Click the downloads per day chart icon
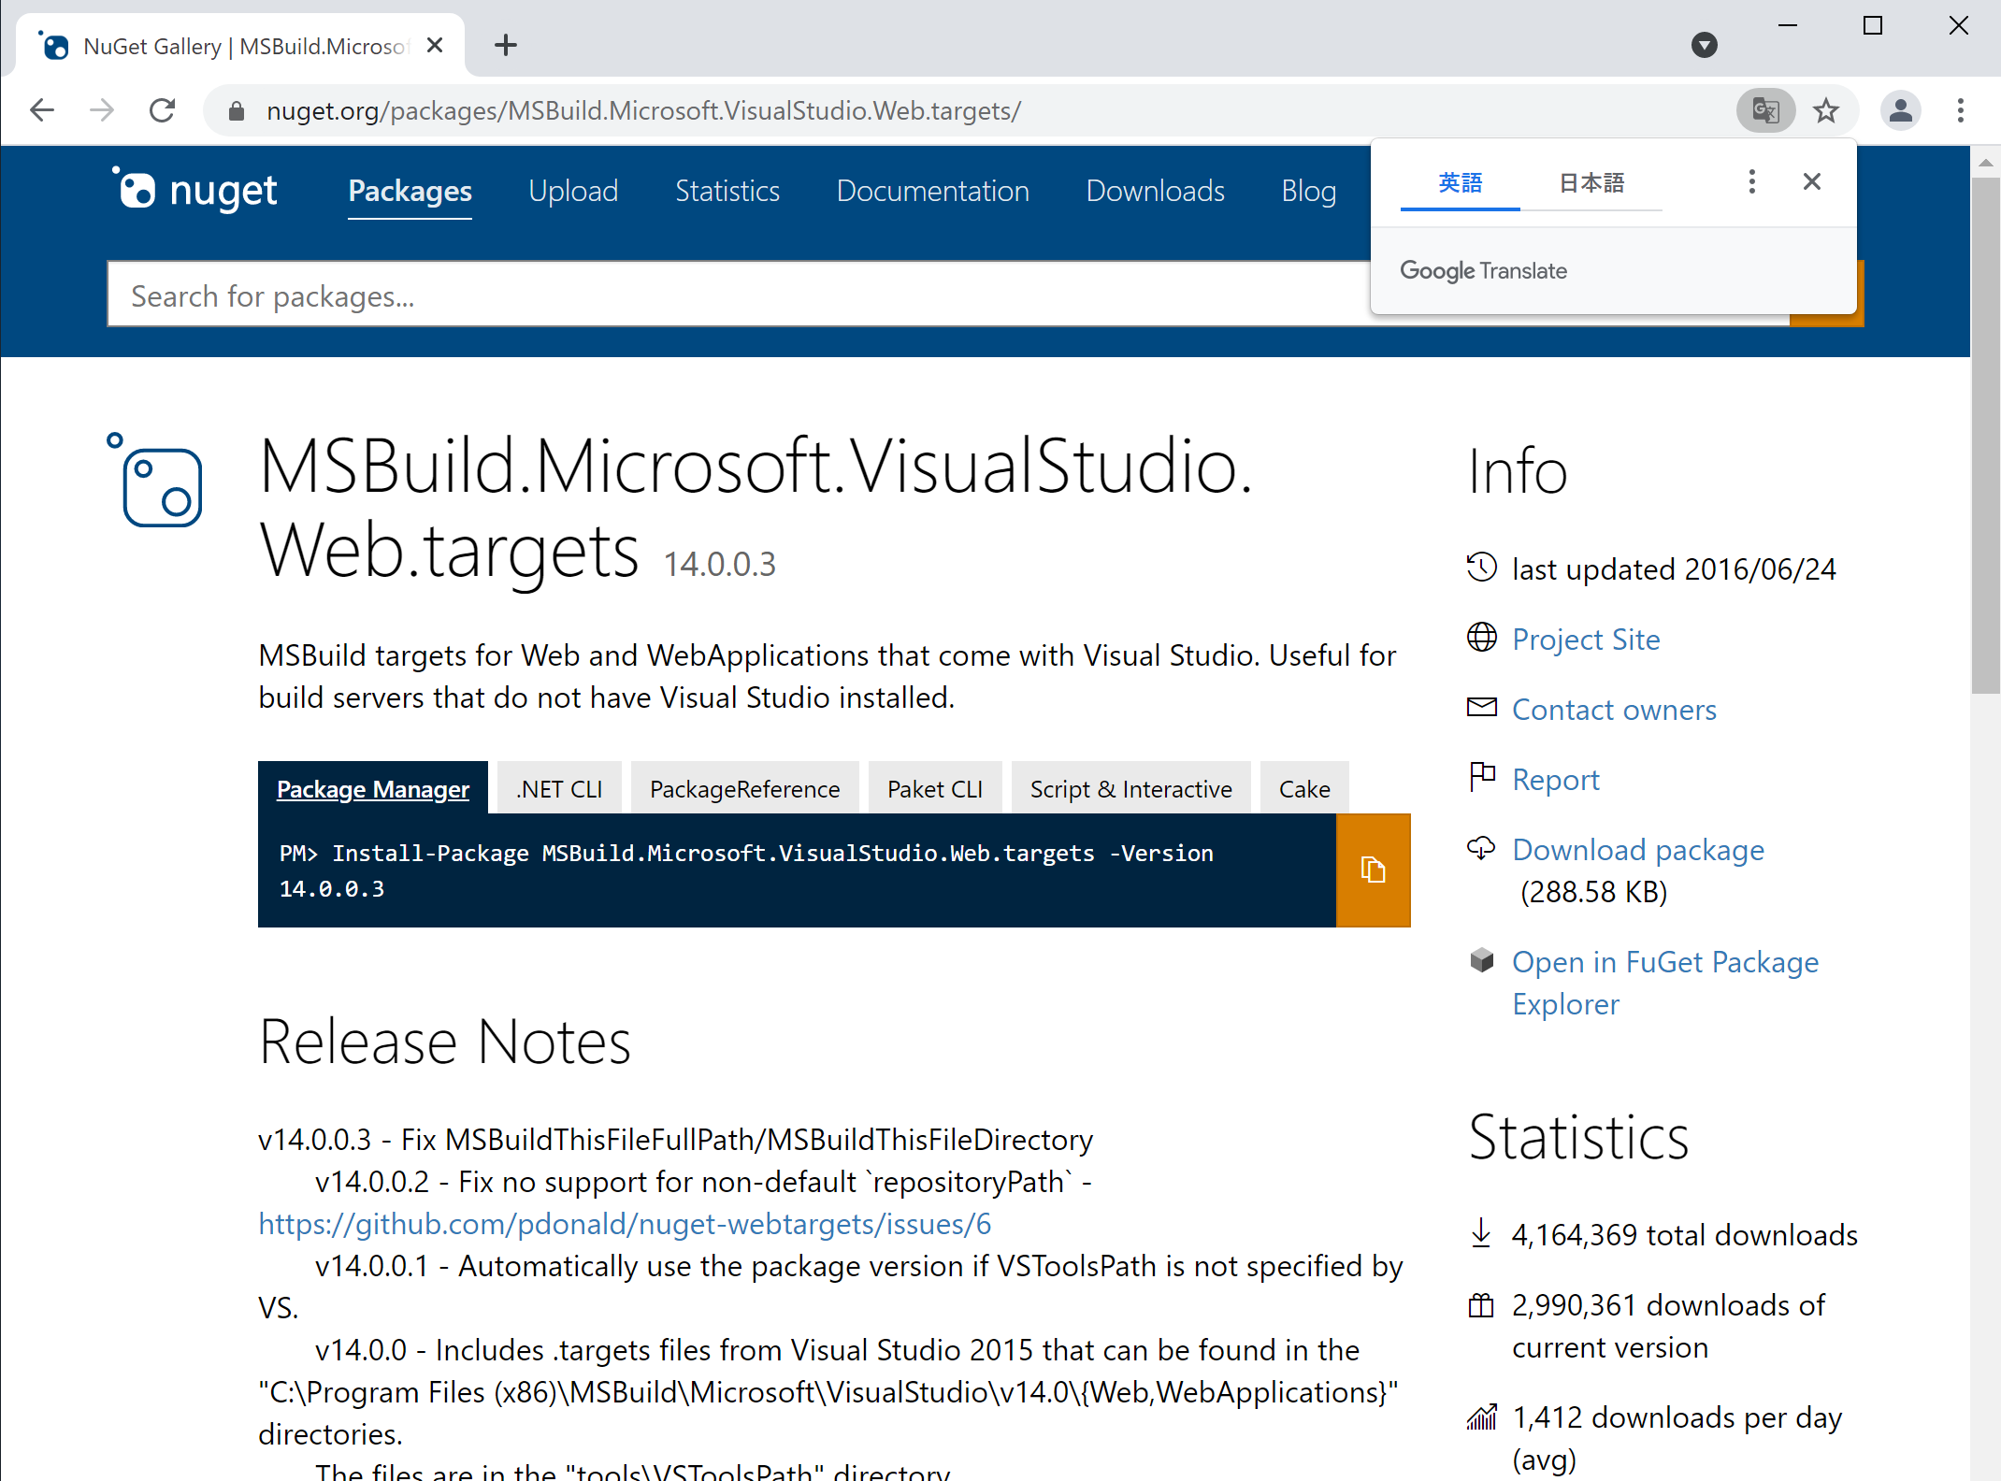Viewport: 2001px width, 1481px height. pos(1482,1416)
